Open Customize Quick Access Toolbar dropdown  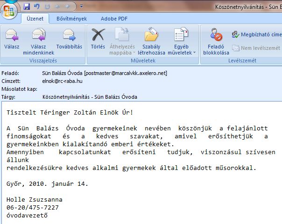[81, 7]
